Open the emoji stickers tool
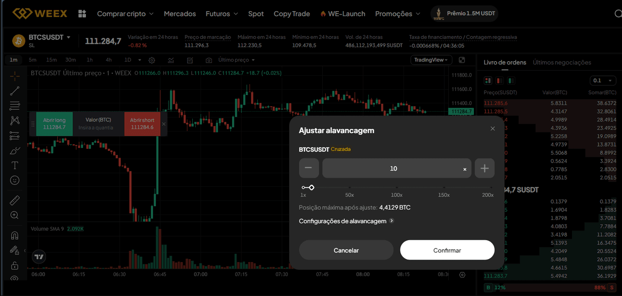Screen dimensions: 622x296 pos(15,180)
